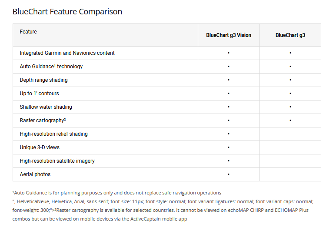Click the Auto Guidance technology row label

coord(51,67)
